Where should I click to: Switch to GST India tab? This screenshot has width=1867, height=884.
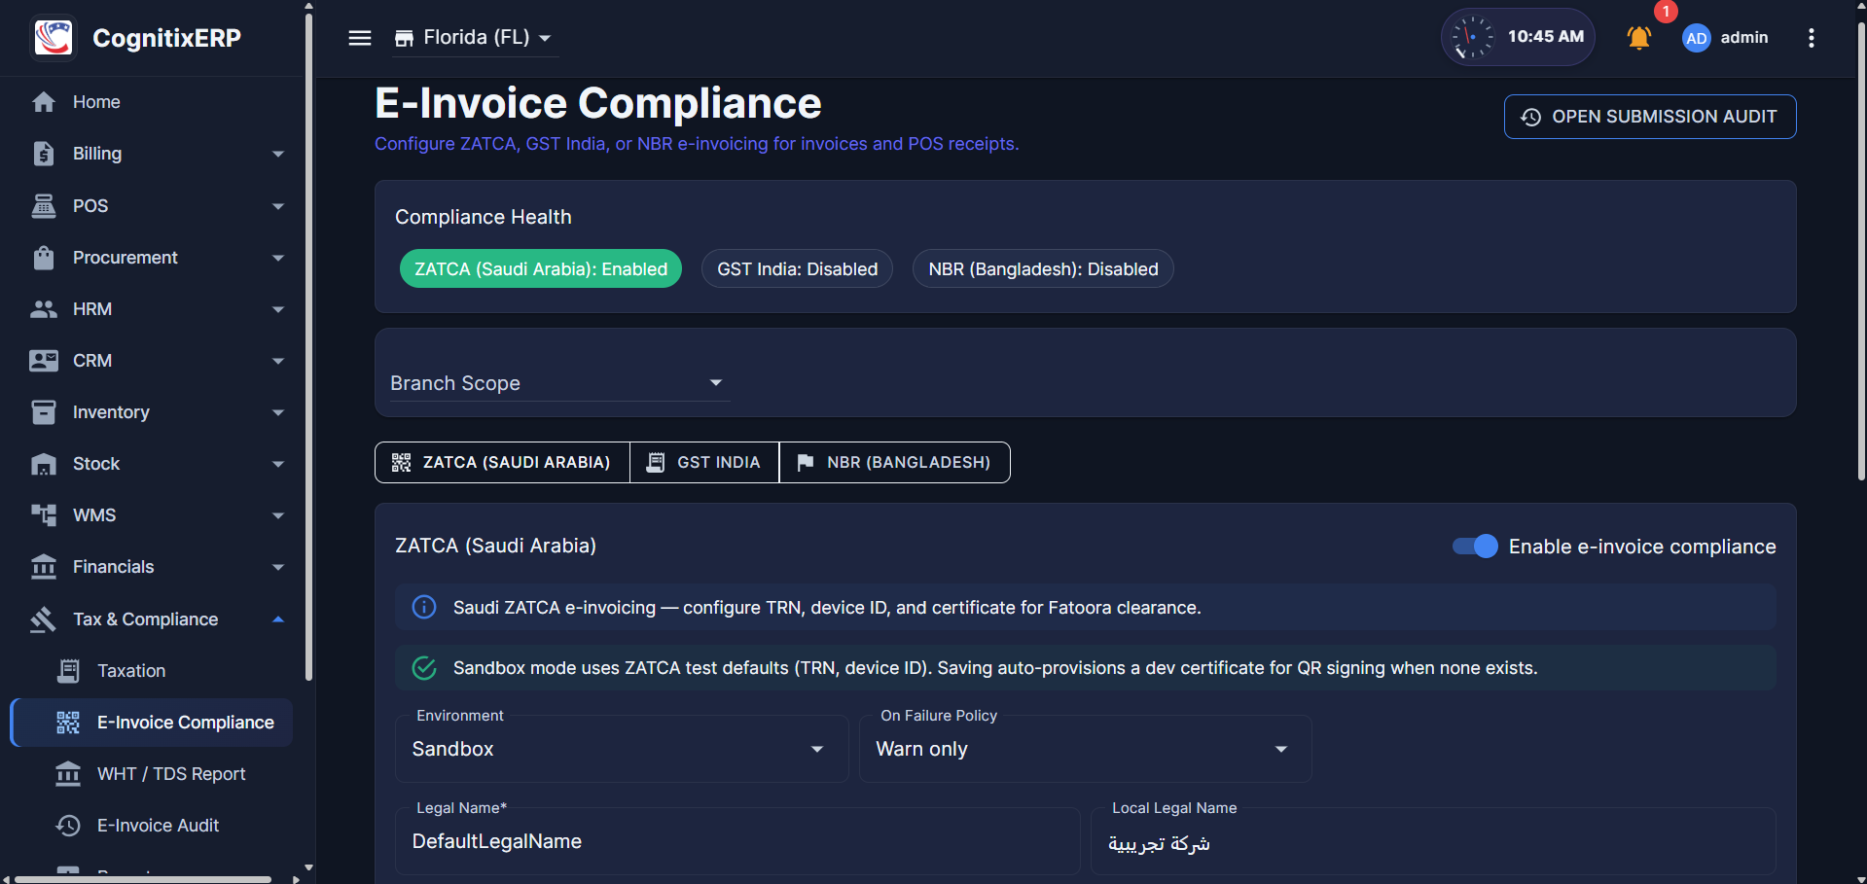(x=704, y=462)
